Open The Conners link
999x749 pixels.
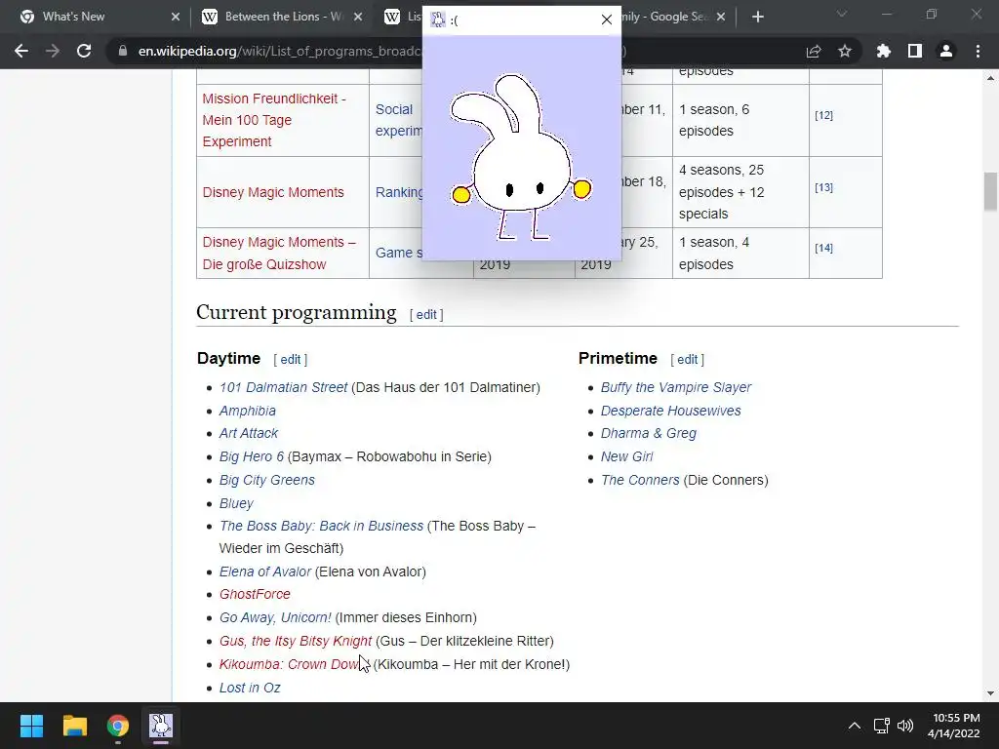pyautogui.click(x=640, y=480)
